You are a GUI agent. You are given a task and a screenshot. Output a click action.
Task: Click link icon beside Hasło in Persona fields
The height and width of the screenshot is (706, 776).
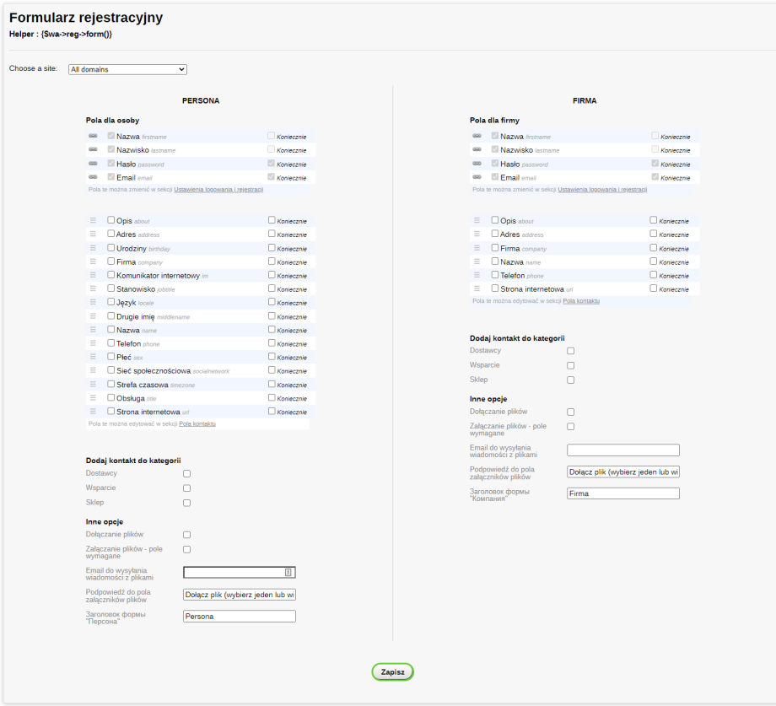(x=93, y=164)
